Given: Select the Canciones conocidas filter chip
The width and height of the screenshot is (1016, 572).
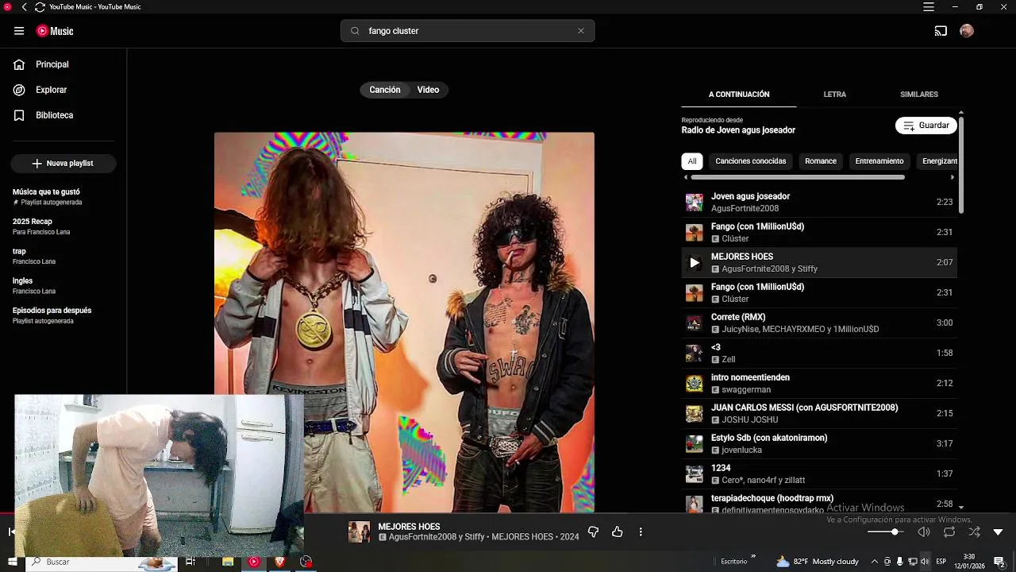Looking at the screenshot, I should [751, 161].
